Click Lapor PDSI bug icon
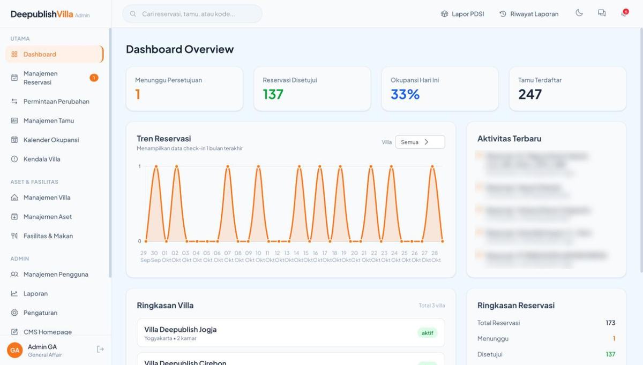This screenshot has height=365, width=643. pyautogui.click(x=444, y=14)
